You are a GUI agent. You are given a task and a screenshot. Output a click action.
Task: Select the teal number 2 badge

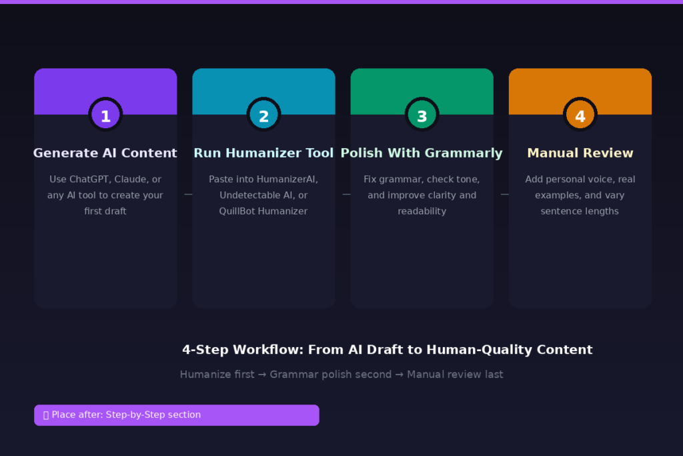pyautogui.click(x=263, y=114)
